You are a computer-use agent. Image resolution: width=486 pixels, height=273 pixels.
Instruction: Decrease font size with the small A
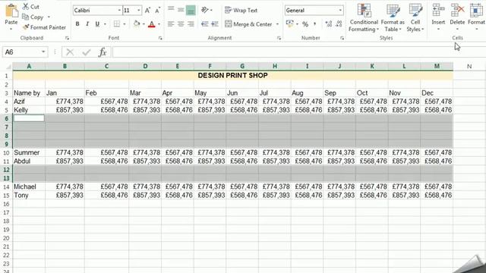[157, 11]
